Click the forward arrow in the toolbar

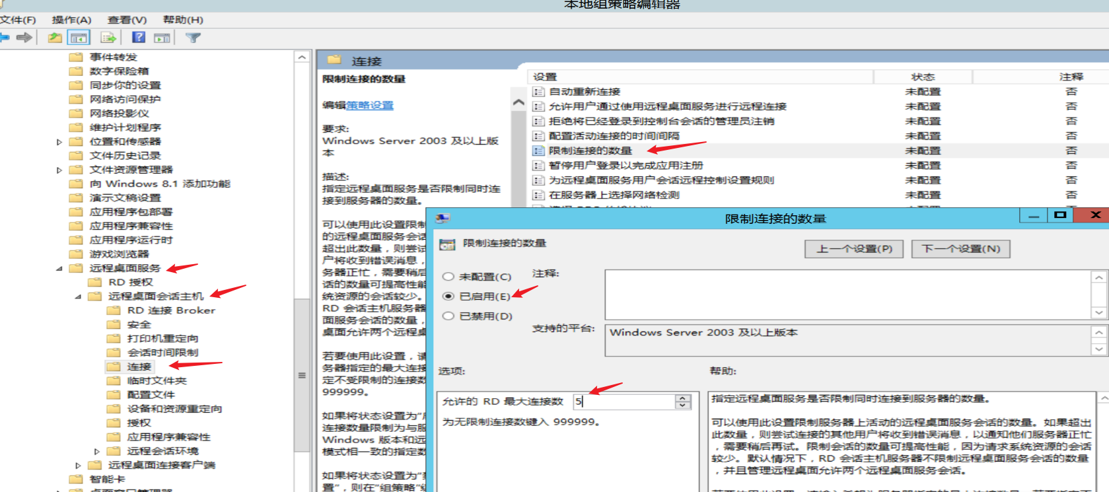pos(24,38)
